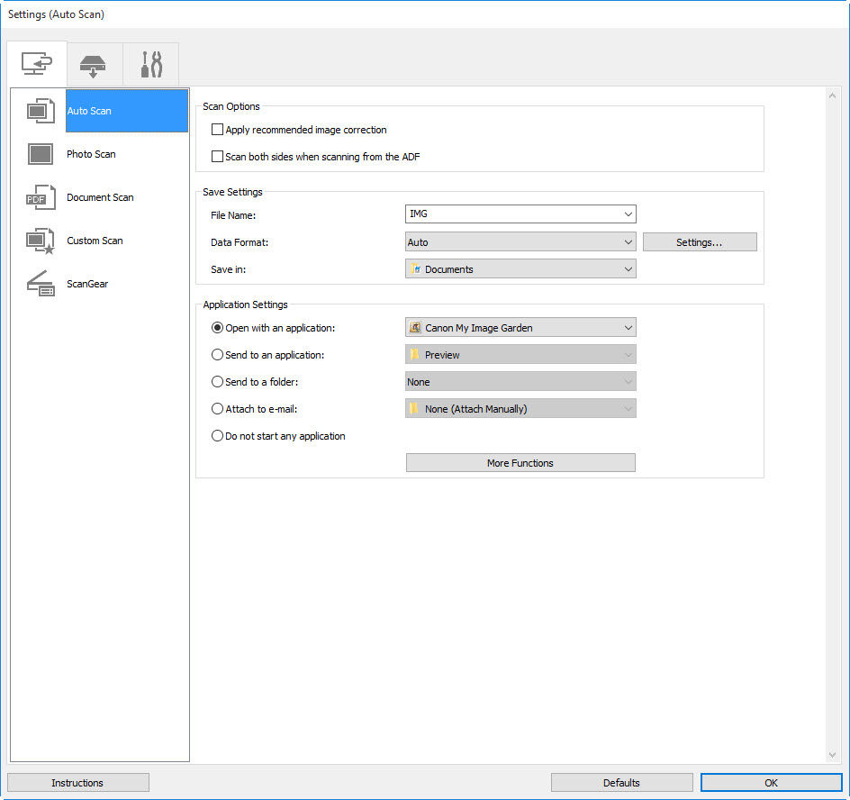Check Scan both sides when scanning from ADF
Image resolution: width=850 pixels, height=800 pixels.
(217, 156)
